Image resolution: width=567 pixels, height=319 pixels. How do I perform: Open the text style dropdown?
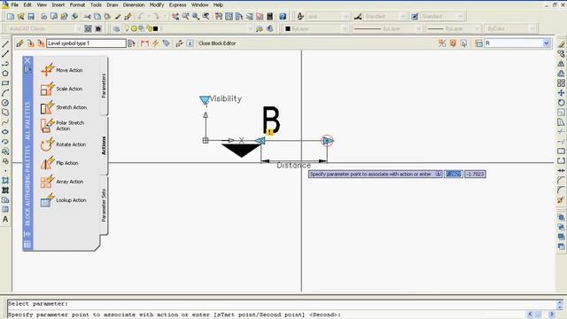[346, 16]
